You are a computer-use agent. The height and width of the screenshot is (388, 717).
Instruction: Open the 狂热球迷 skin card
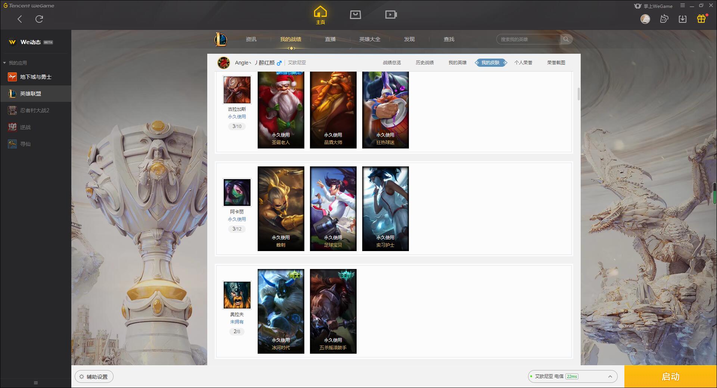pyautogui.click(x=385, y=110)
